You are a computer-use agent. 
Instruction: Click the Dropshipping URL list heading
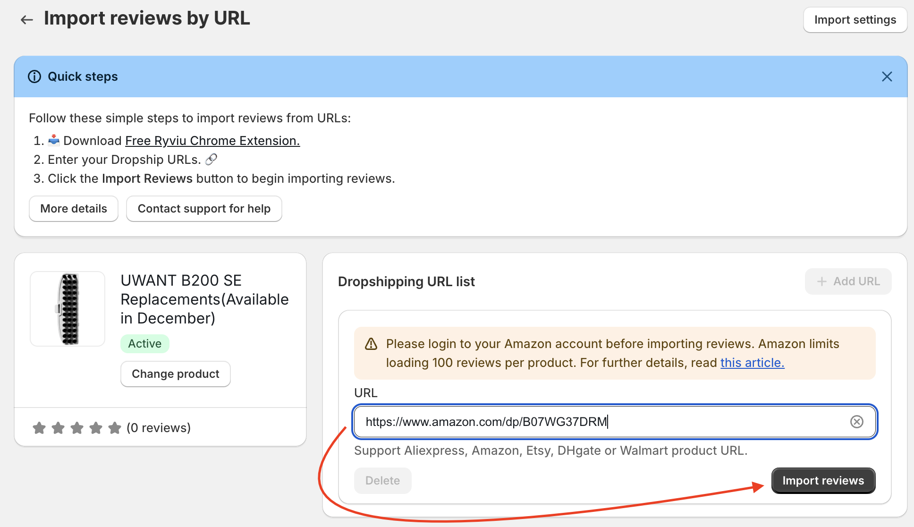406,281
